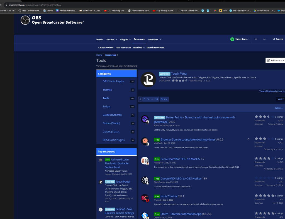Open the Reporting Zoo YouTube bookmark

pyautogui.click(x=115, y=11)
